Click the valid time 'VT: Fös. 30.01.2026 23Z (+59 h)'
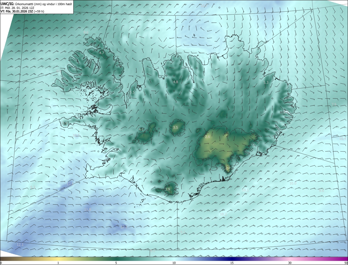 click(x=23, y=11)
